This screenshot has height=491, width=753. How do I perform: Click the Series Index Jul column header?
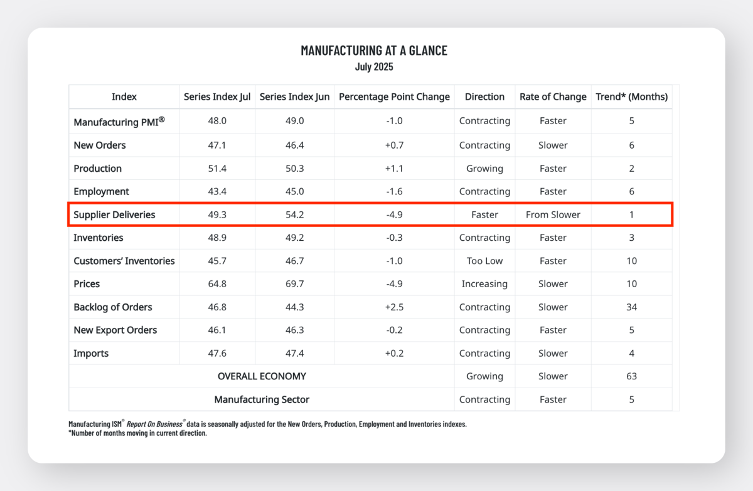pyautogui.click(x=217, y=97)
